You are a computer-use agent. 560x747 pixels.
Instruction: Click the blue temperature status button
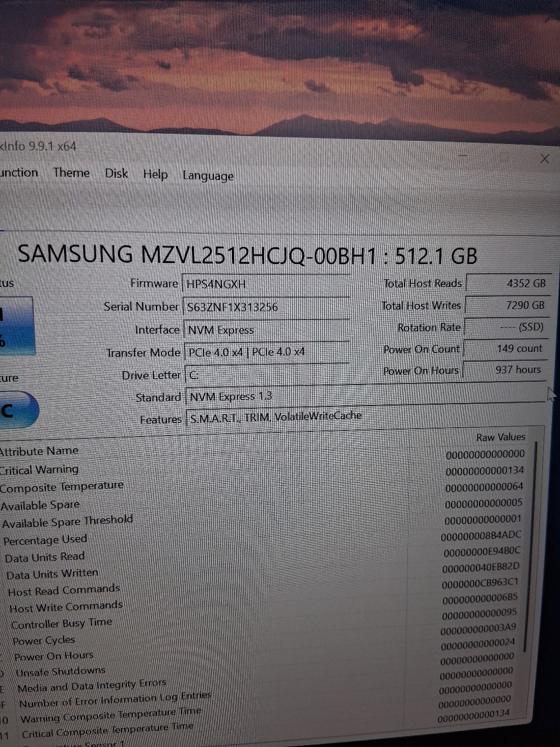coord(19,410)
